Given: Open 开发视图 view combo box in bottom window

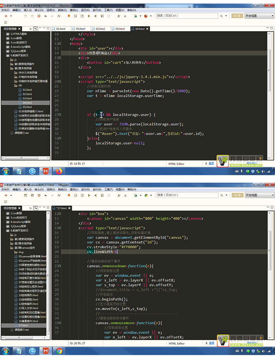Looking at the screenshot, I should tap(259, 195).
